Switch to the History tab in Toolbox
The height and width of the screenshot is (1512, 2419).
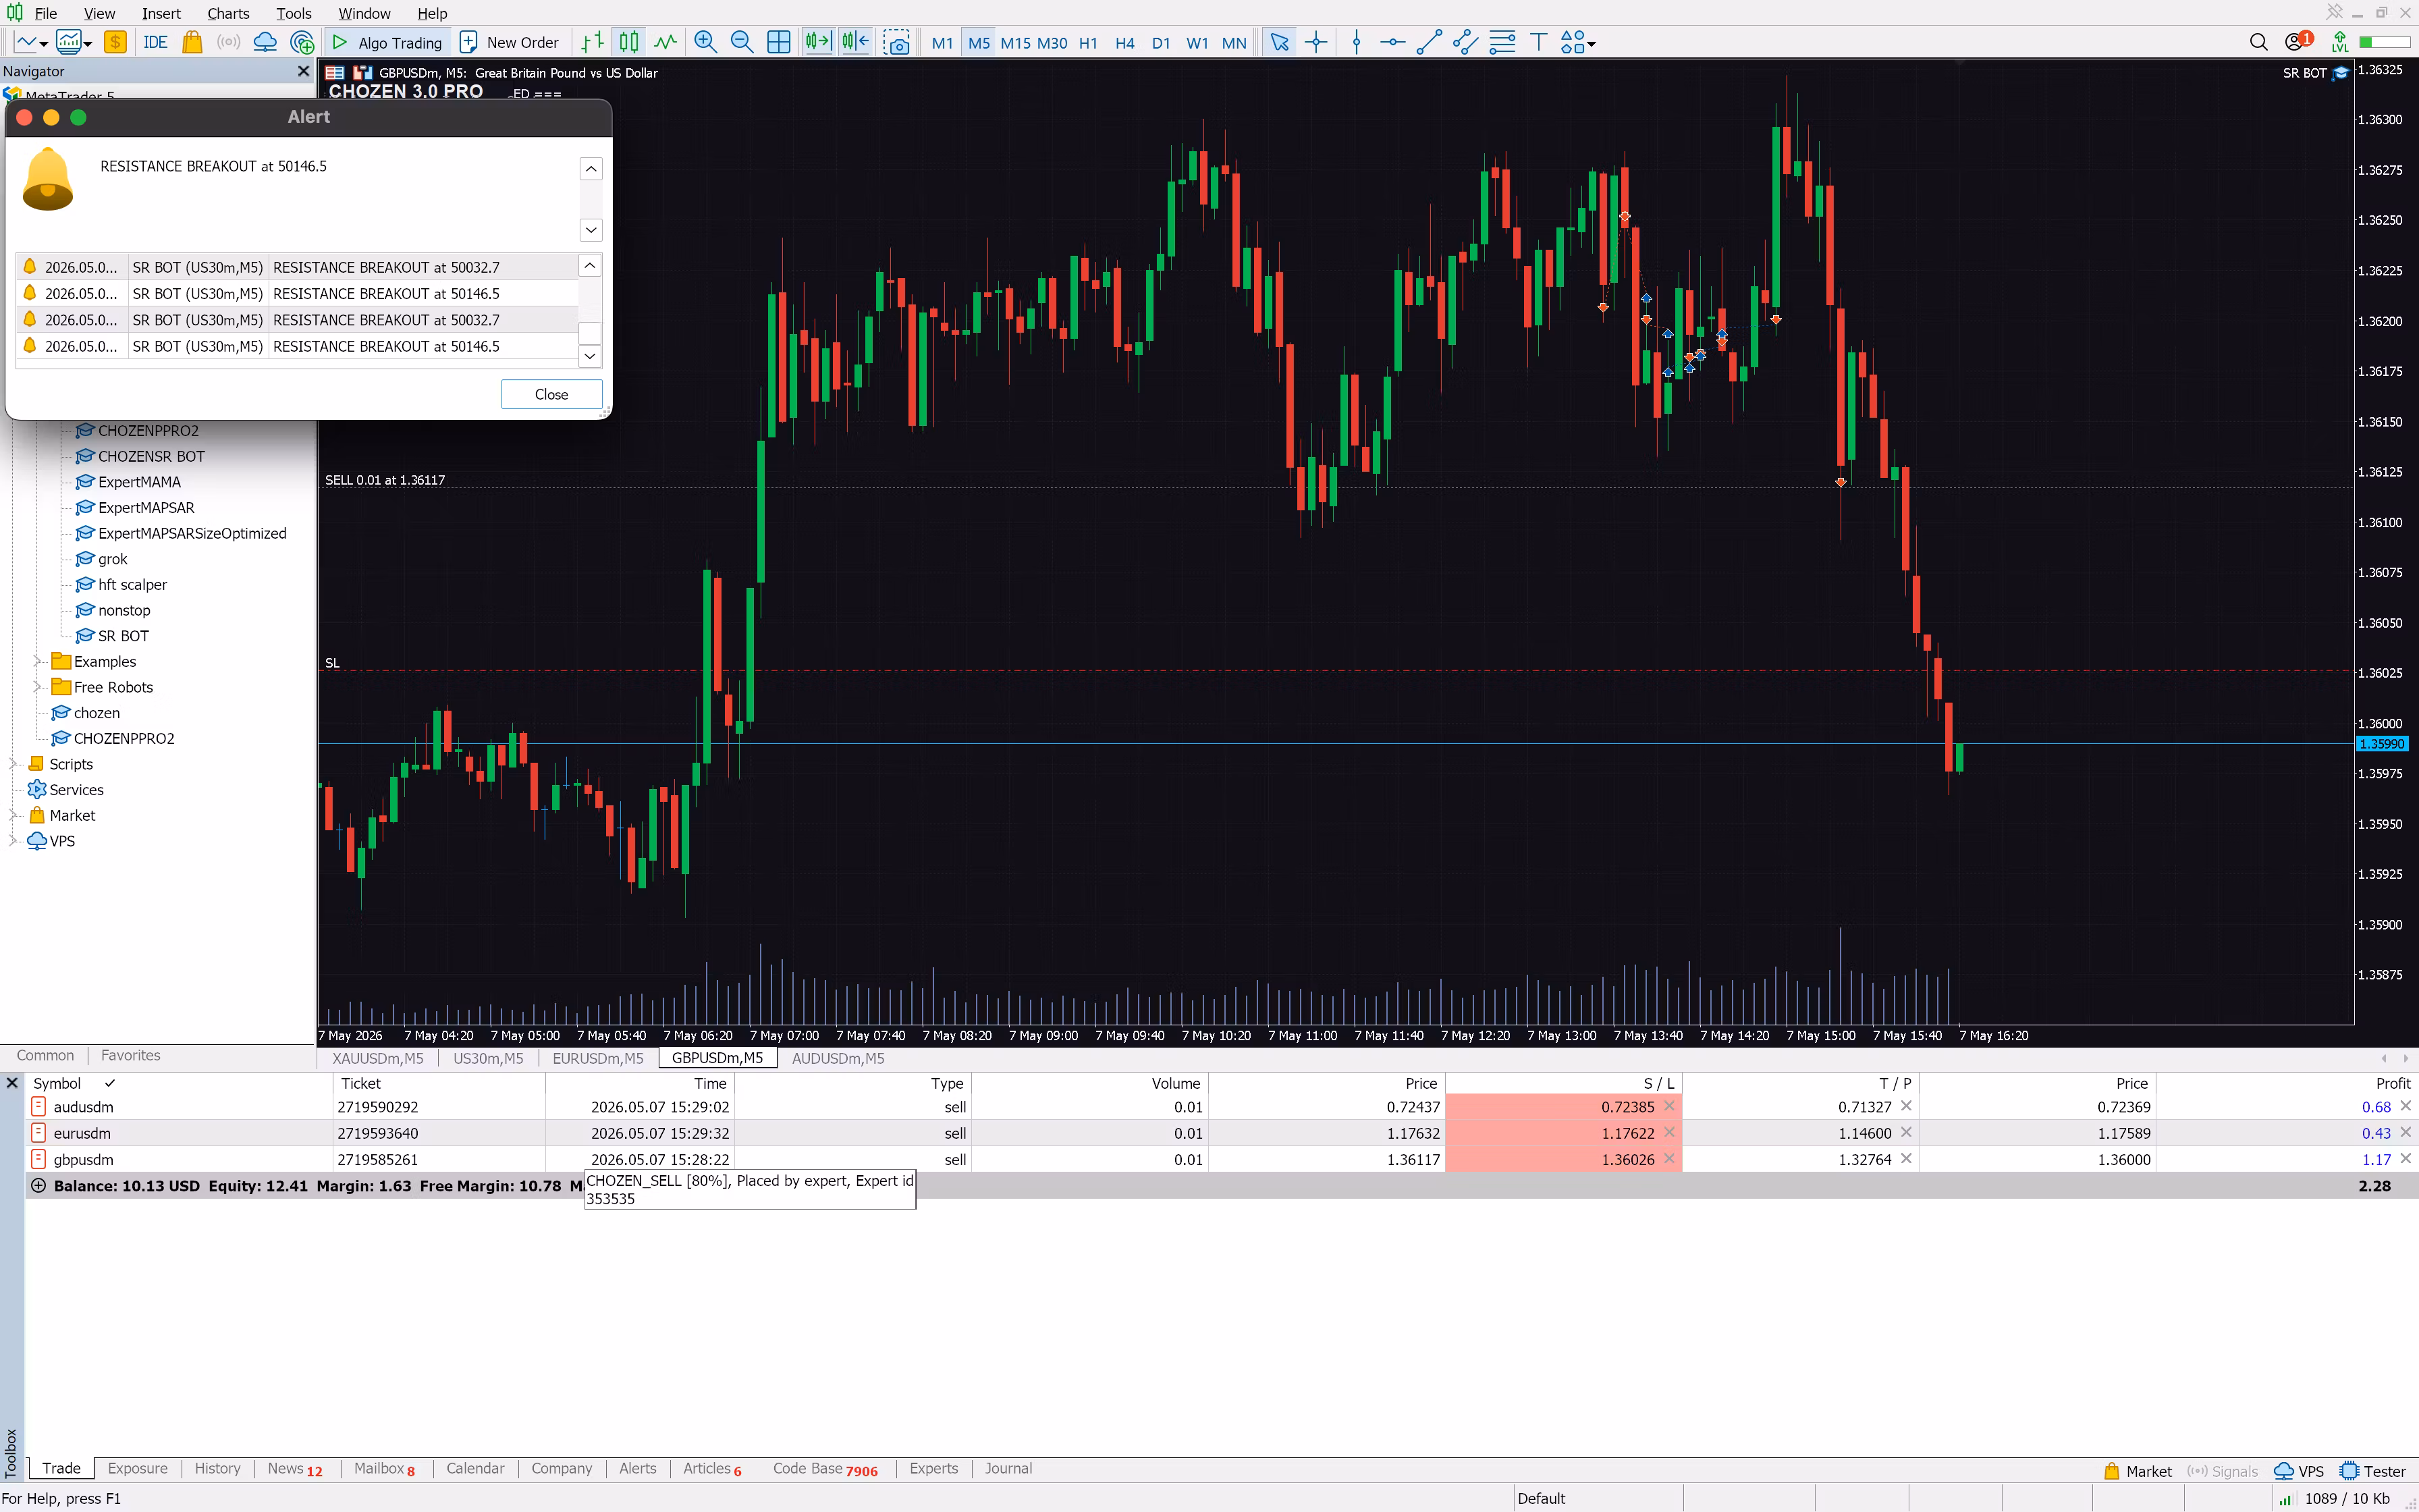click(218, 1468)
